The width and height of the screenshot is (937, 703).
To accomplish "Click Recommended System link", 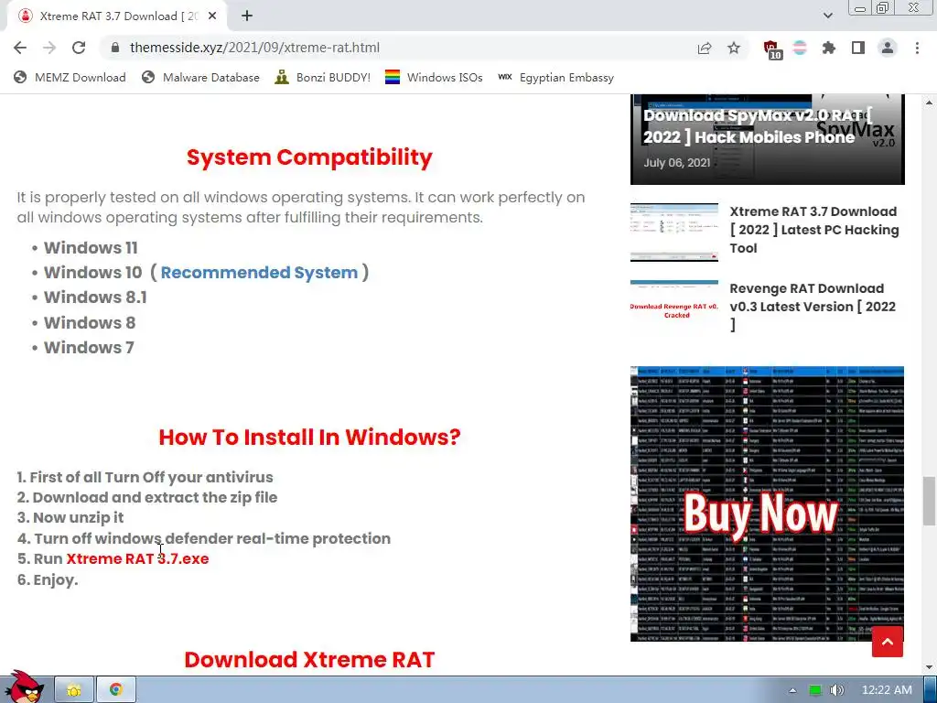I will click(259, 273).
